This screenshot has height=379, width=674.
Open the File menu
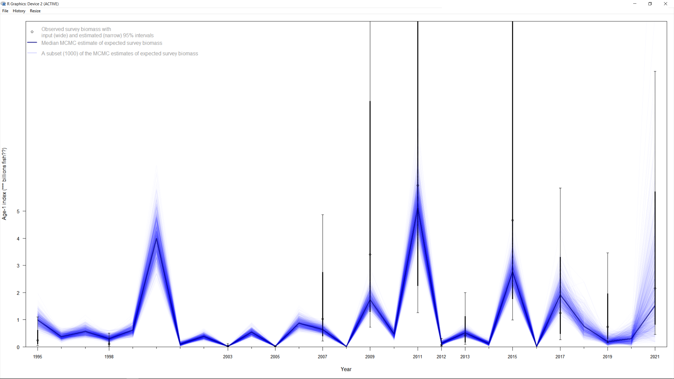[x=5, y=11]
